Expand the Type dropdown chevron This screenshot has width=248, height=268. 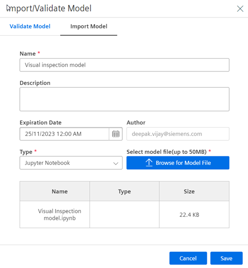point(116,163)
